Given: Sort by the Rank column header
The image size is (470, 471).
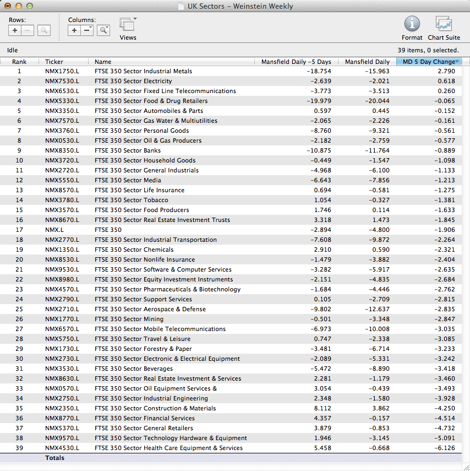Looking at the screenshot, I should pos(19,62).
